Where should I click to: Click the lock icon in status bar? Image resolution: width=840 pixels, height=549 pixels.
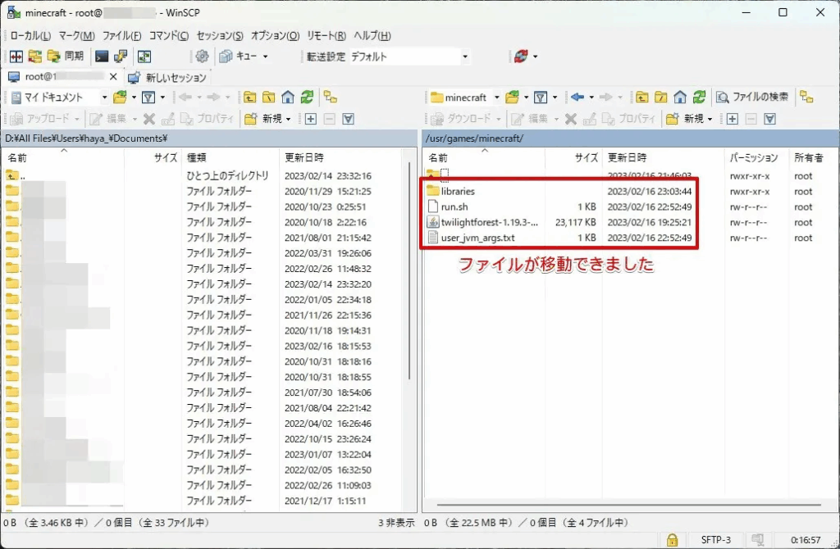pos(673,539)
